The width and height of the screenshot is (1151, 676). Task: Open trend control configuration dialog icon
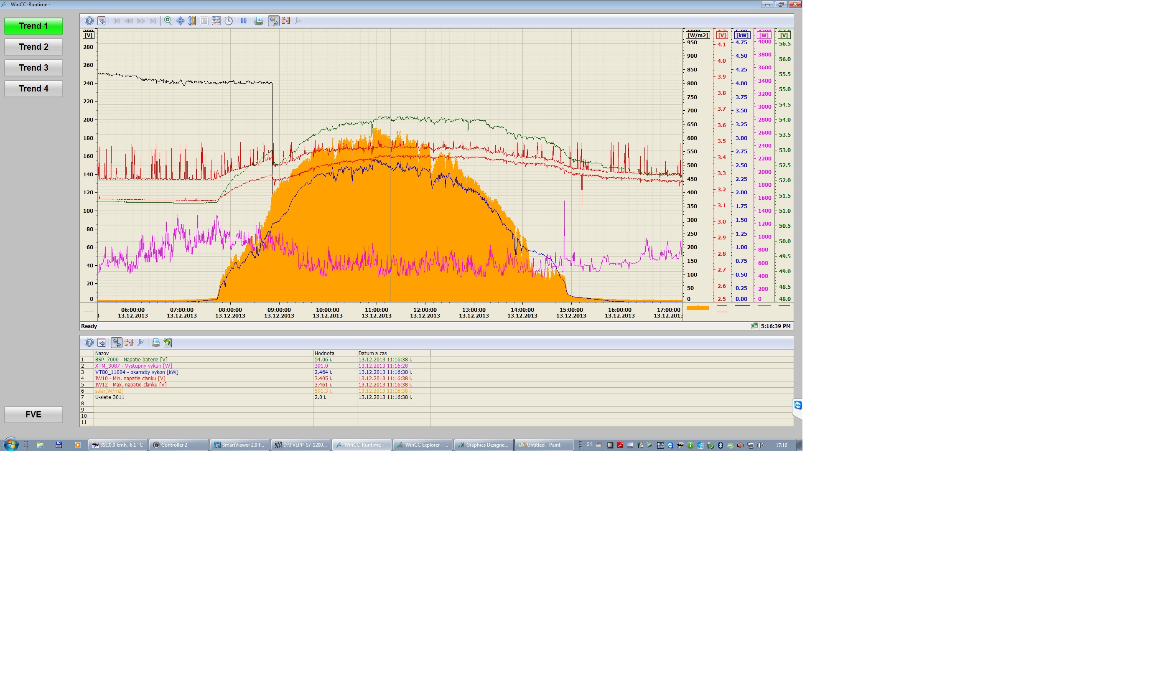tap(102, 21)
